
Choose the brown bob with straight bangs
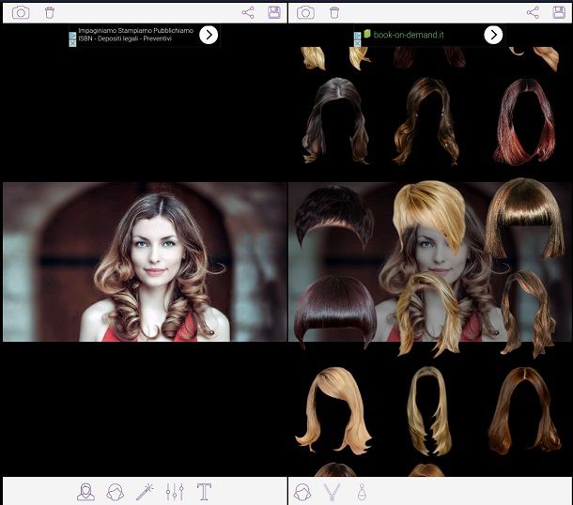point(524,218)
